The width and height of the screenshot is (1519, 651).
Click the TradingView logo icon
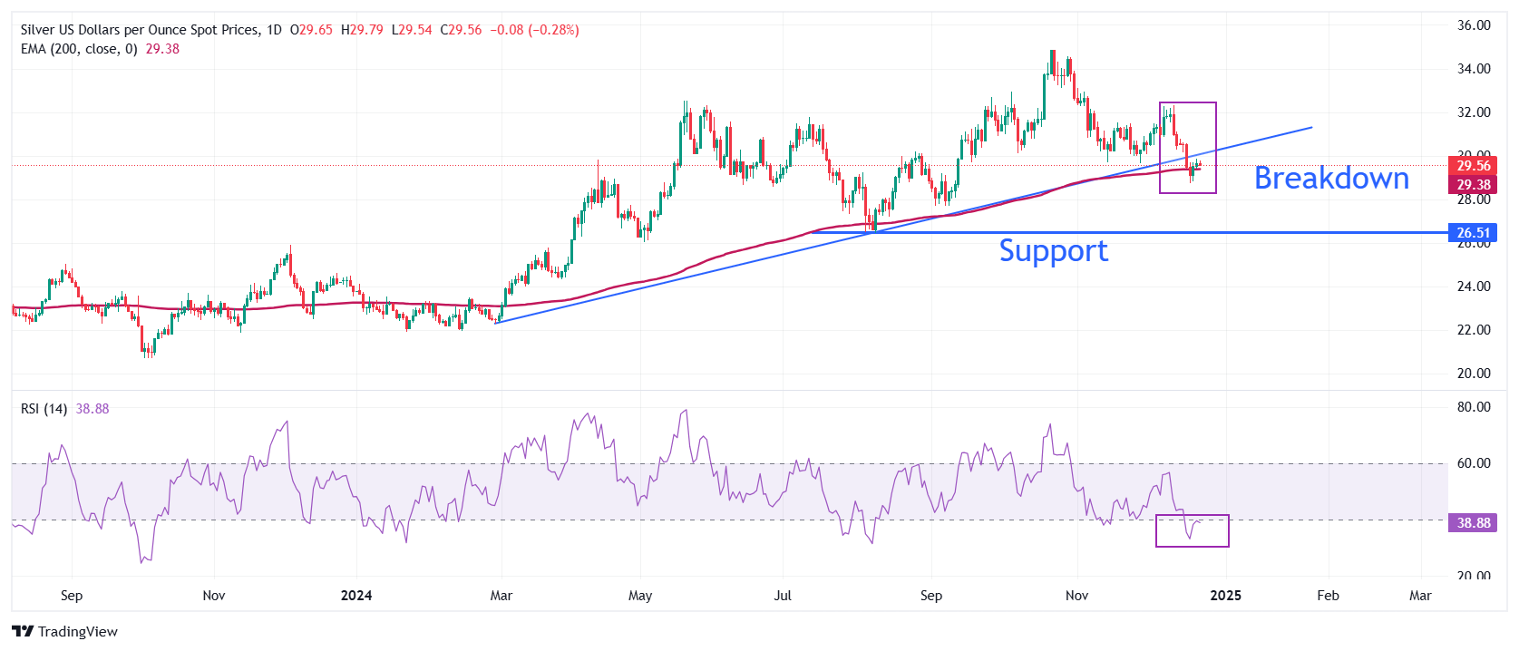(23, 631)
